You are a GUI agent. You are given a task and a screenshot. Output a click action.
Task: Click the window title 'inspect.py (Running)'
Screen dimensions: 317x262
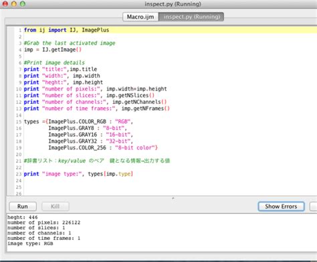pyautogui.click(x=173, y=4)
